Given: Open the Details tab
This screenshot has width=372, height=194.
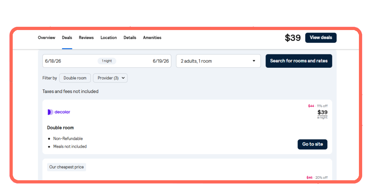Looking at the screenshot, I should [x=130, y=38].
